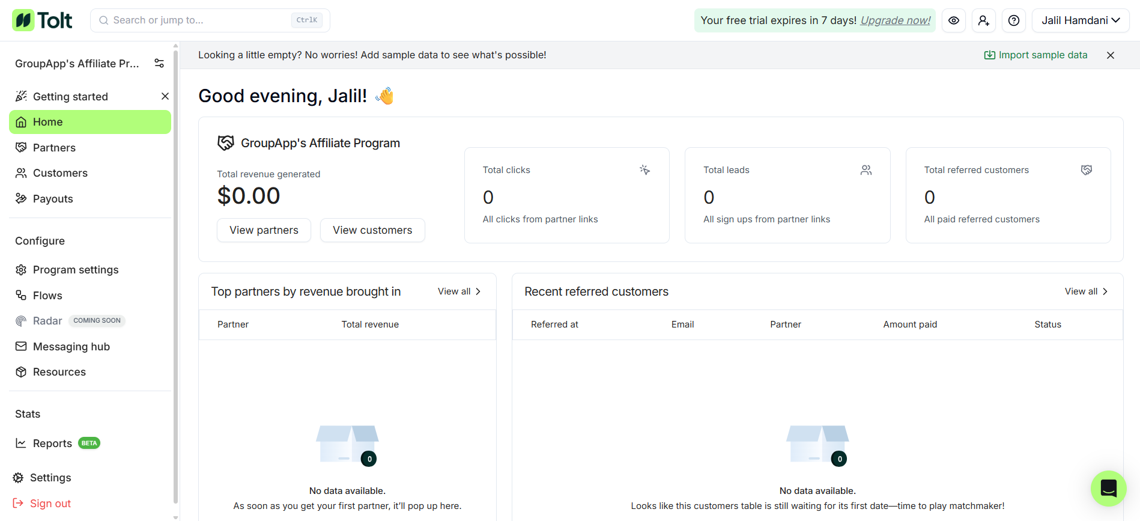Expand View all for top partners
Viewport: 1140px width, 521px height.
459,291
